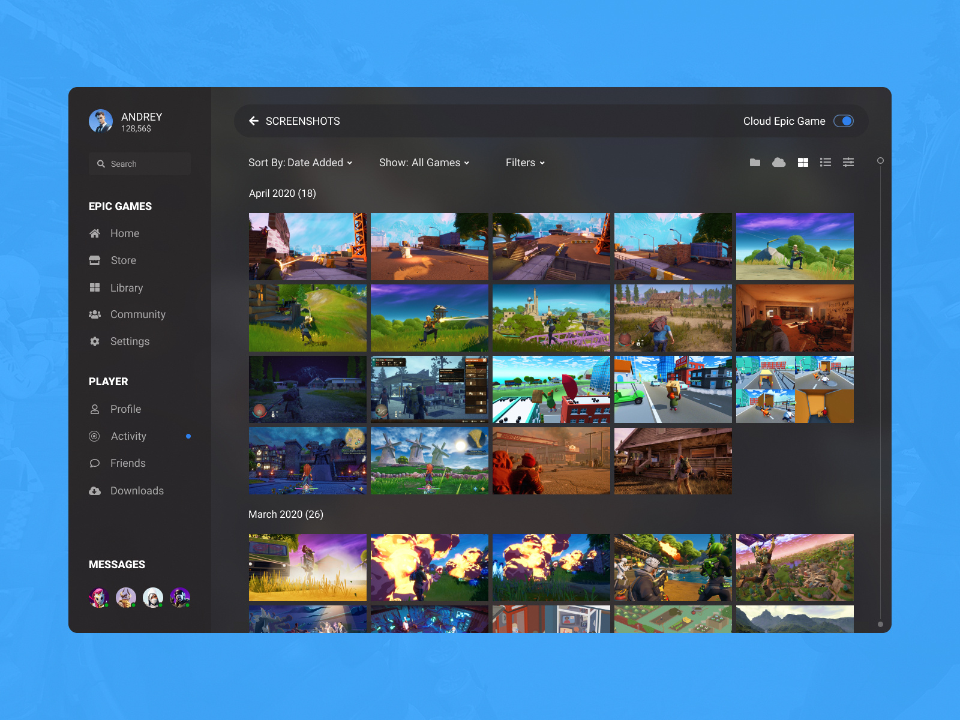
Task: Toggle Cloud Epic Game off
Action: [x=844, y=121]
